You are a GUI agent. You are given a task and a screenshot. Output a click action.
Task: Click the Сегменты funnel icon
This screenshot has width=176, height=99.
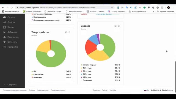point(4,42)
